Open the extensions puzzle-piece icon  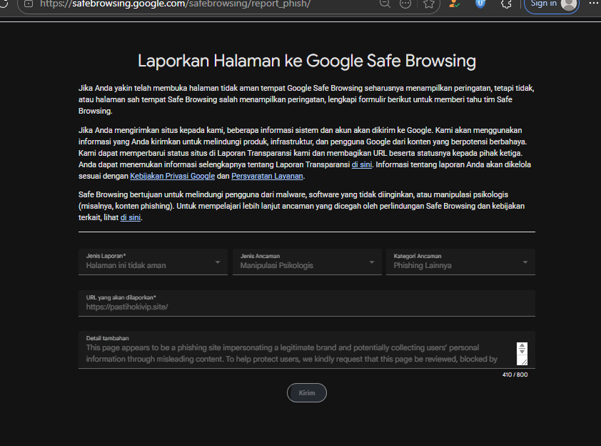pyautogui.click(x=506, y=4)
